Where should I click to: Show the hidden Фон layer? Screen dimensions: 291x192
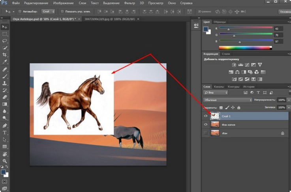(x=205, y=133)
